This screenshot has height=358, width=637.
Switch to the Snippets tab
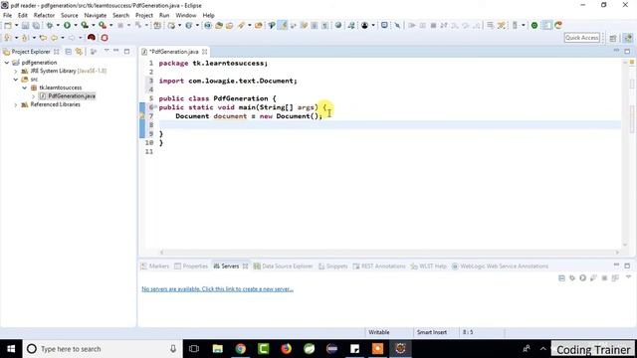coord(333,267)
